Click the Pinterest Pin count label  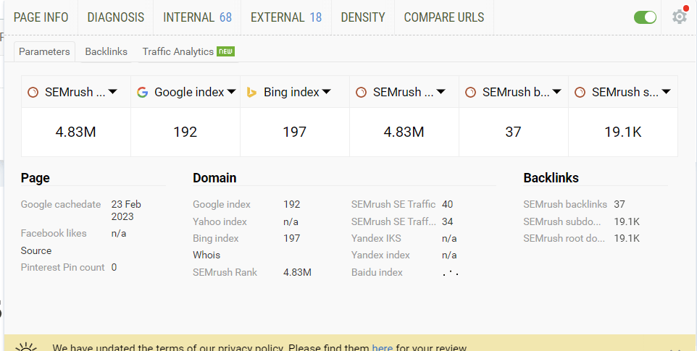click(63, 268)
